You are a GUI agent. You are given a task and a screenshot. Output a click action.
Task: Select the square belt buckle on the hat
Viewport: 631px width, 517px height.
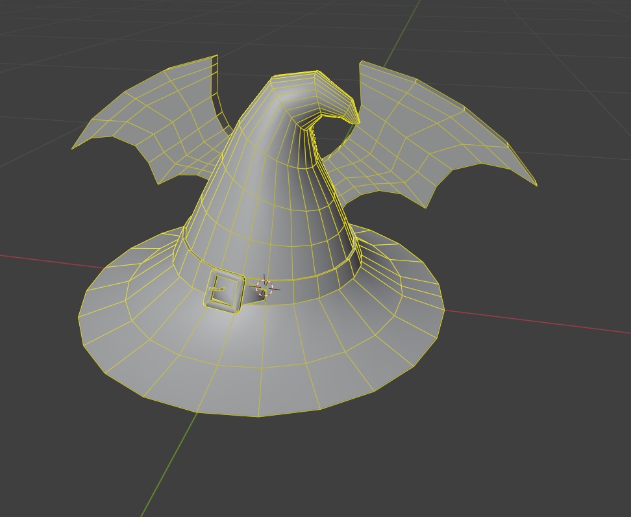pos(224,290)
